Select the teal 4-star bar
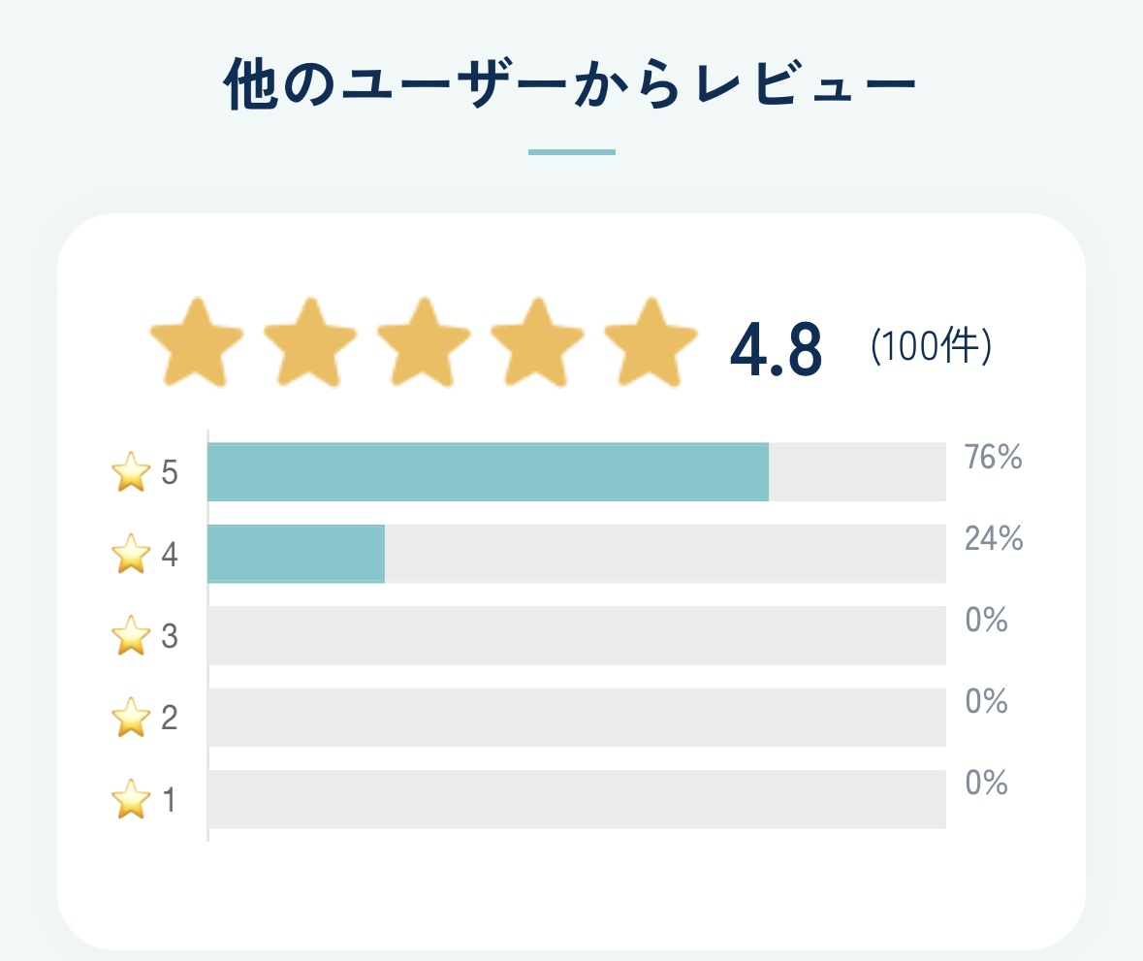The height and width of the screenshot is (961, 1143). [x=296, y=554]
